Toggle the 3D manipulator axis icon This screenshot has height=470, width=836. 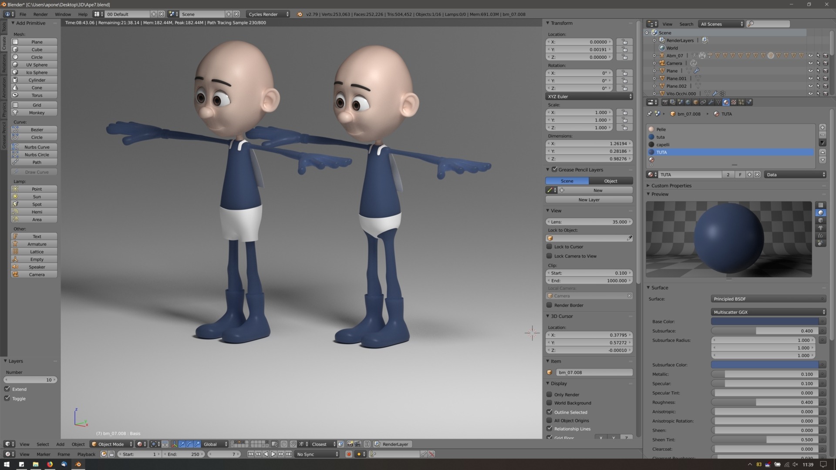click(x=174, y=444)
